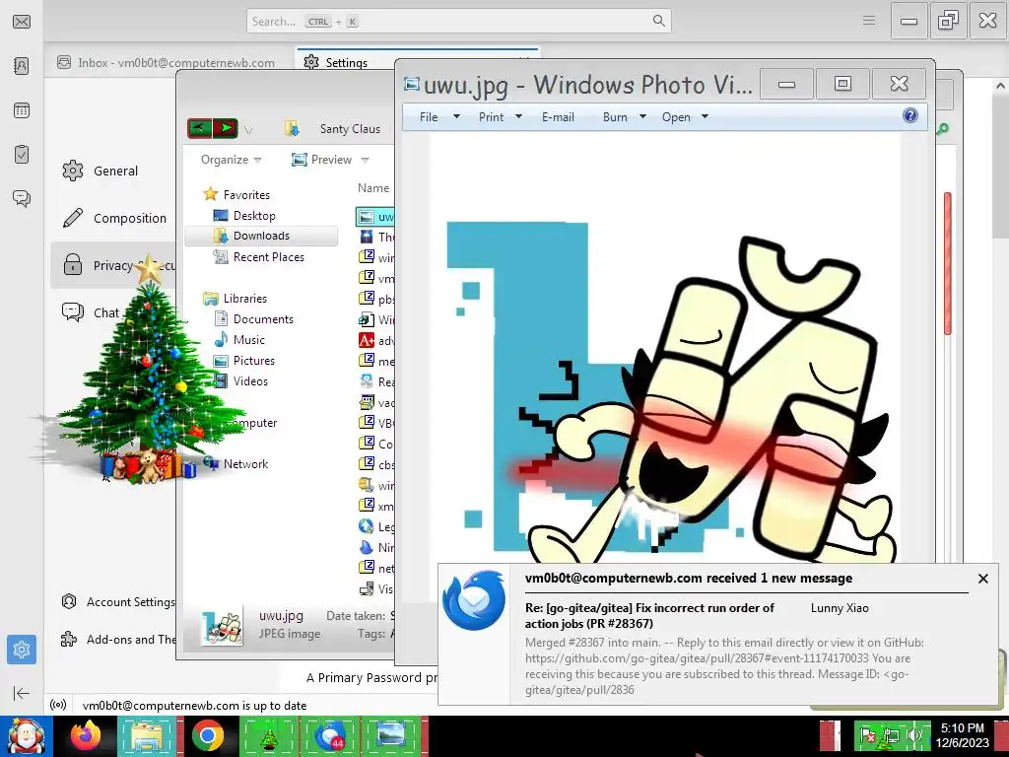Select Santy Claus in Explorer address bar

[x=350, y=129]
